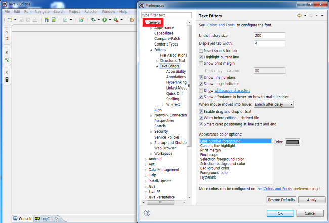Viewport: 329px width, 223px height.
Task: Click the Debug bug icon
Action: (x=93, y=20)
